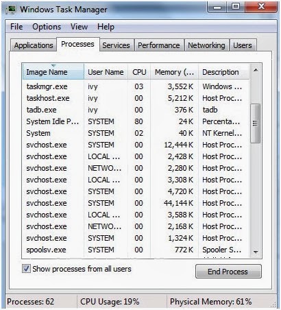Select the tadb.exe process row
This screenshot has width=281, height=310.
pyautogui.click(x=136, y=110)
